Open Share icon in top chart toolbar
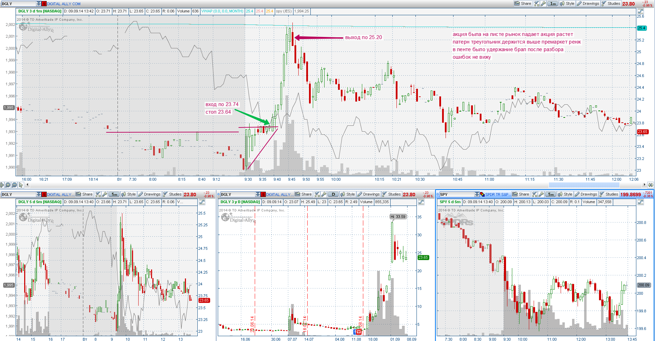 517,3
